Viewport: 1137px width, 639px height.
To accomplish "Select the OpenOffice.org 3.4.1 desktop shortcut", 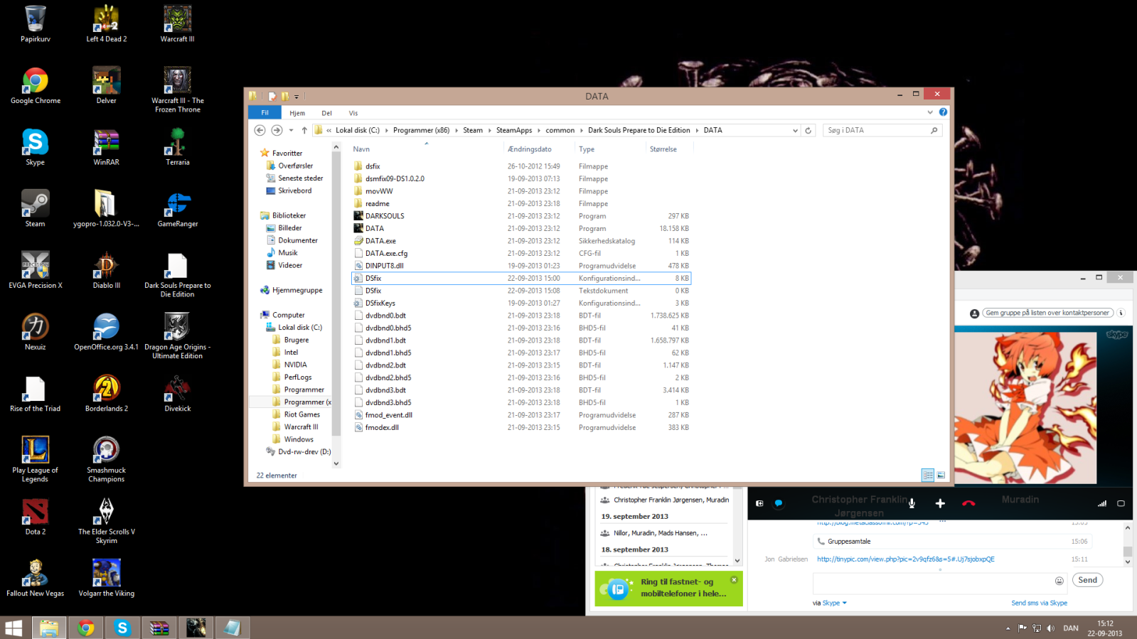I will [x=106, y=332].
